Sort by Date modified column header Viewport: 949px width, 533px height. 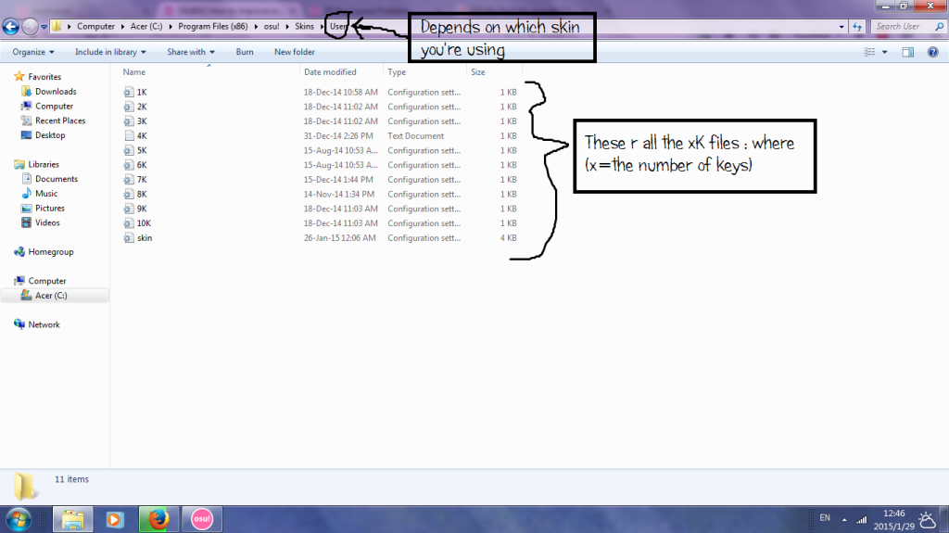point(330,72)
